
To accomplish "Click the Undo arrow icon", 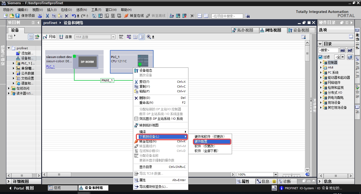I will [x=74, y=16].
